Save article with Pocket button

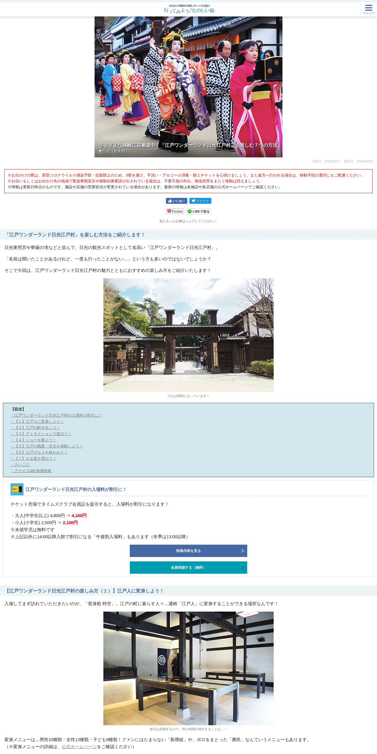point(175,211)
